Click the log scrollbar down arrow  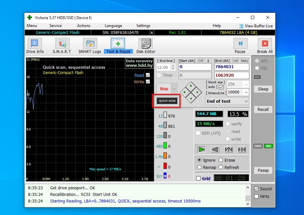tap(248, 204)
